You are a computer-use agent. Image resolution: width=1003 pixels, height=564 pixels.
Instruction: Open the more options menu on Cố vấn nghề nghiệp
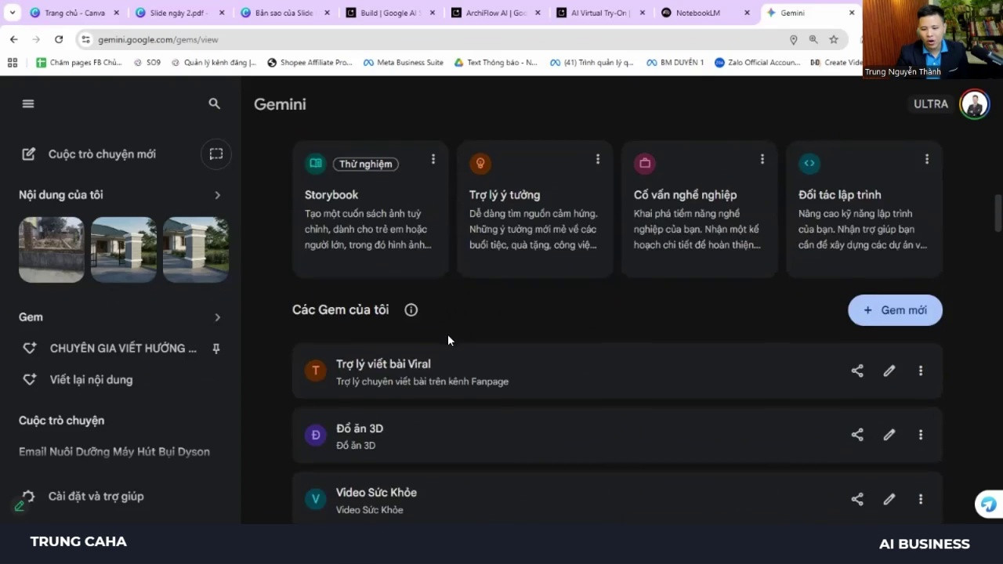pyautogui.click(x=762, y=159)
